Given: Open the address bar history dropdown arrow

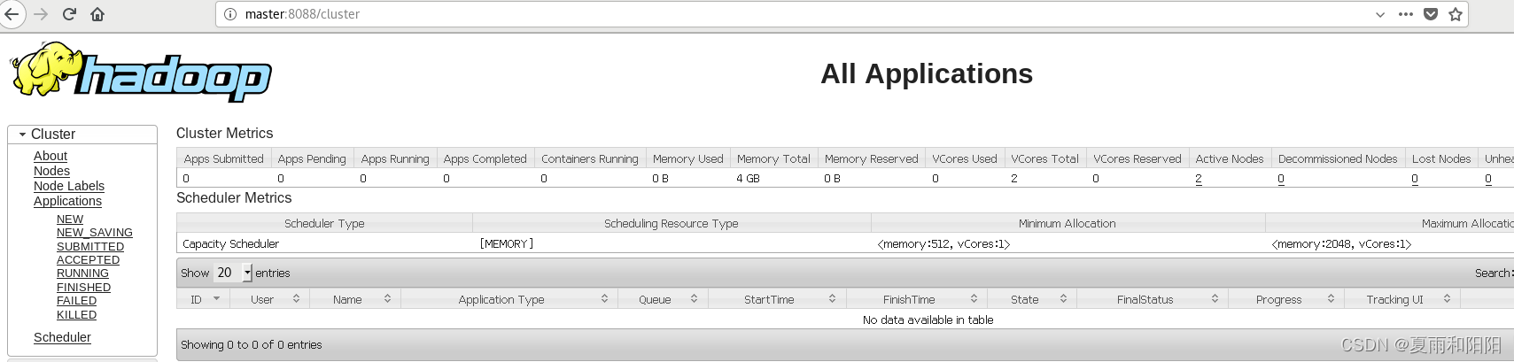Looking at the screenshot, I should (1380, 14).
